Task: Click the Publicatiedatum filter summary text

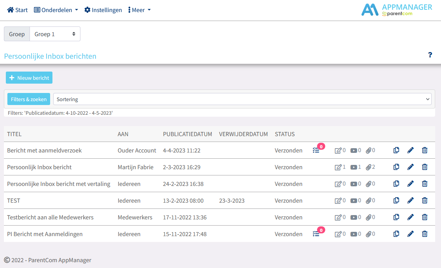Action: click(60, 113)
